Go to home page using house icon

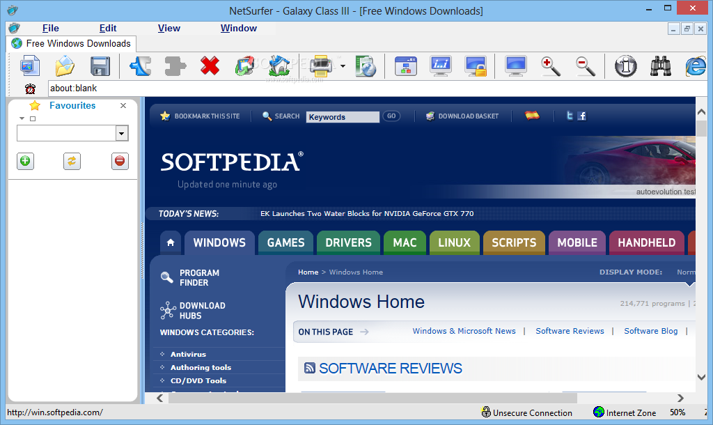[x=279, y=66]
